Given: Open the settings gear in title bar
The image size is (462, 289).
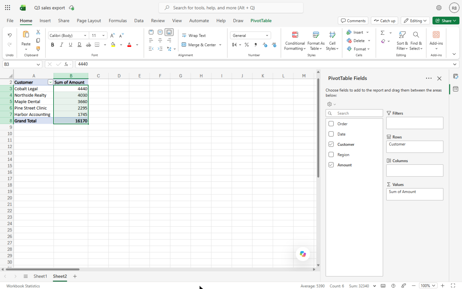Looking at the screenshot, I should coord(439,8).
